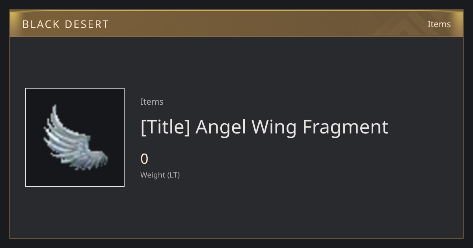Click the Items category label above the title
Image resolution: width=473 pixels, height=248 pixels.
pyautogui.click(x=152, y=102)
